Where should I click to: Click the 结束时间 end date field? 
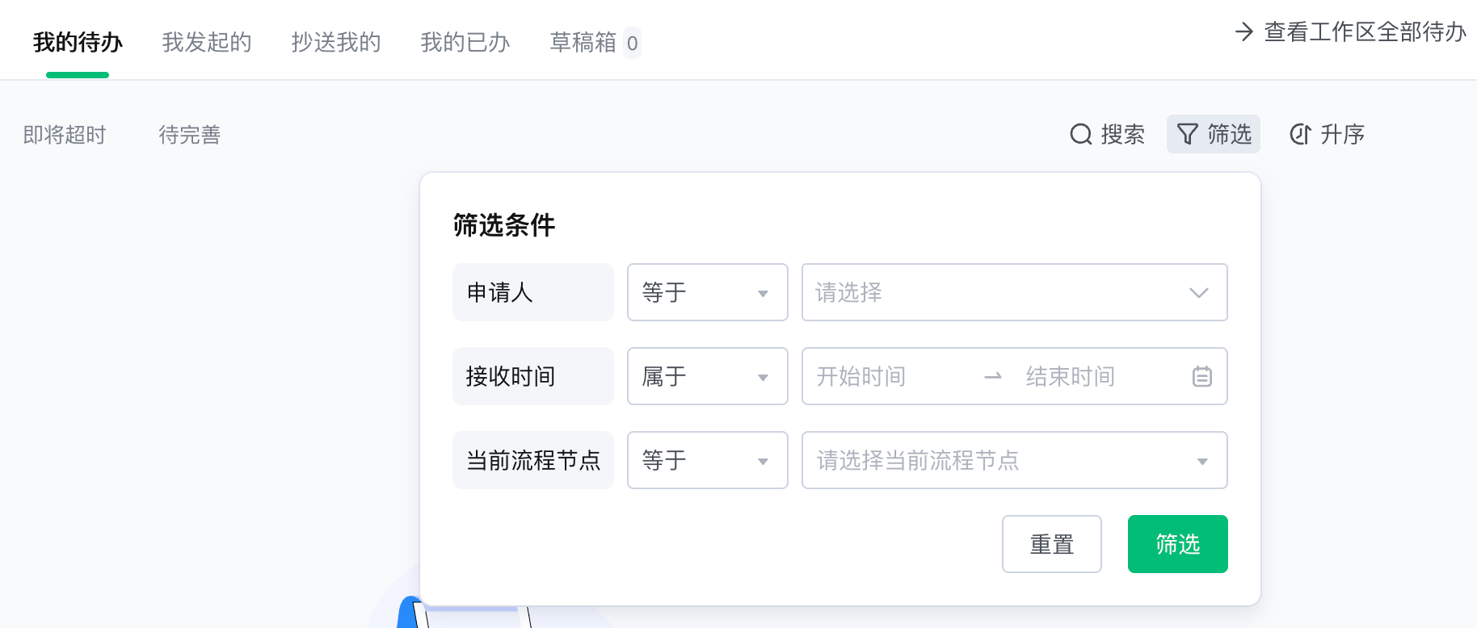click(1071, 376)
